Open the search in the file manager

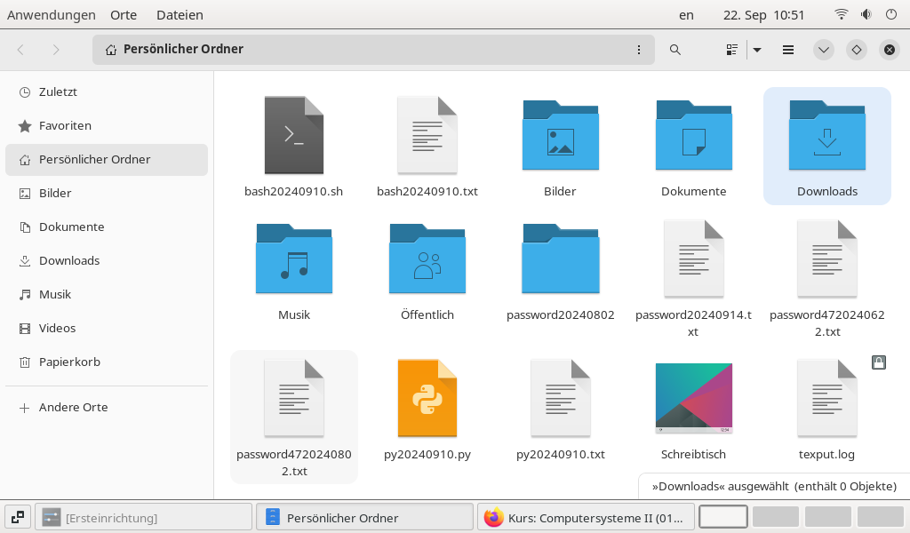675,50
